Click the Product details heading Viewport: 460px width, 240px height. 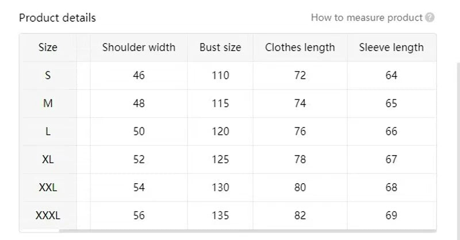click(x=57, y=18)
